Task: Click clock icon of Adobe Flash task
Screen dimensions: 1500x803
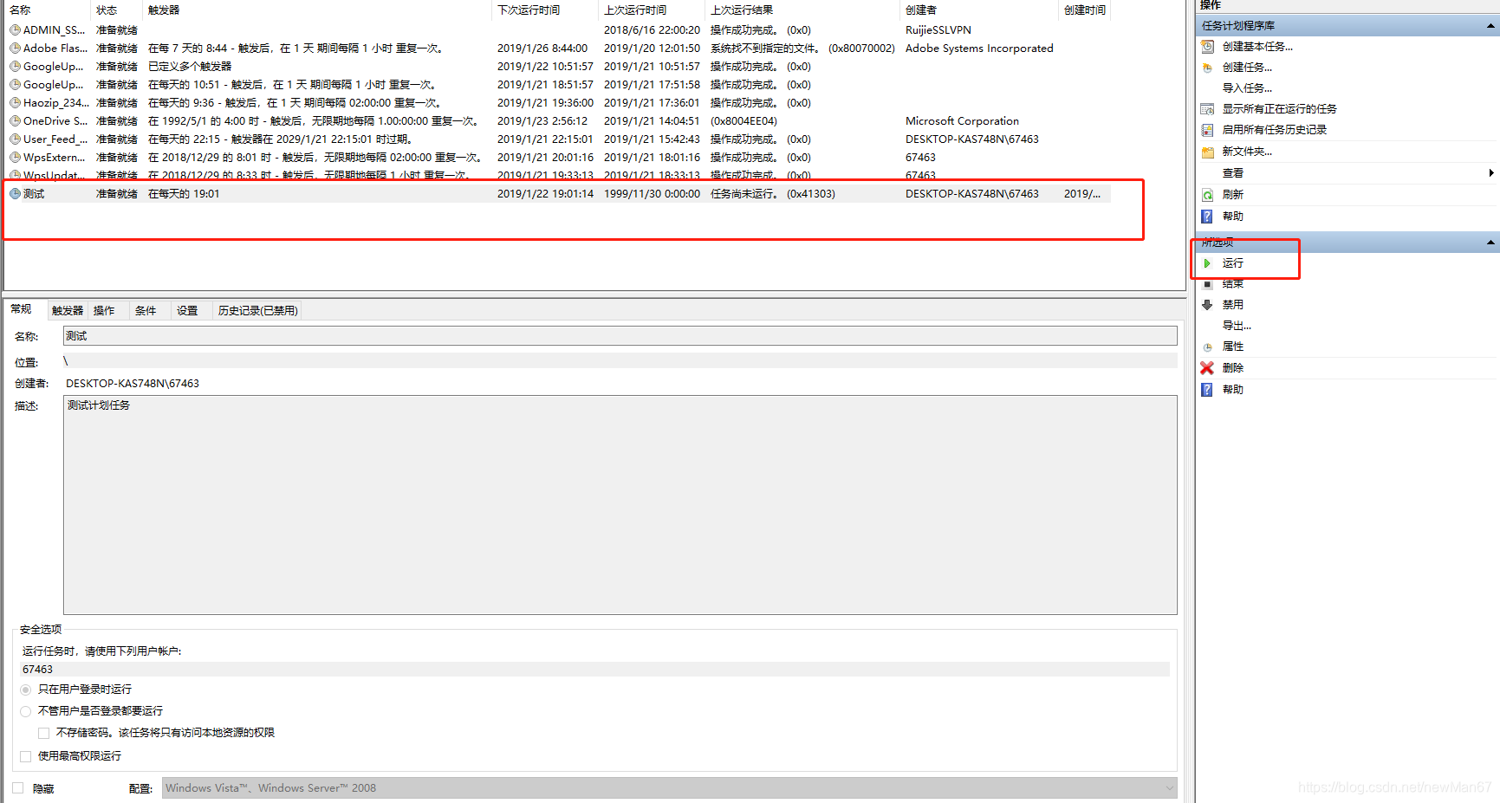Action: (15, 49)
